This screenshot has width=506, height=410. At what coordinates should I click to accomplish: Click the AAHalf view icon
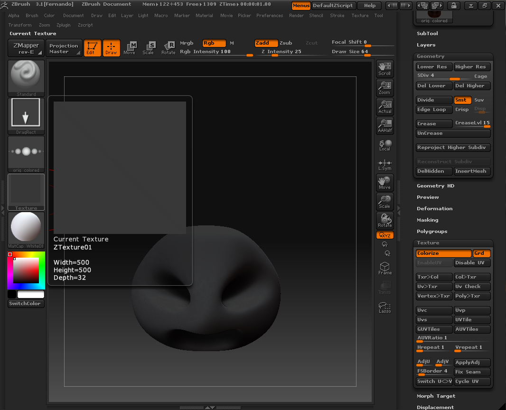[384, 125]
